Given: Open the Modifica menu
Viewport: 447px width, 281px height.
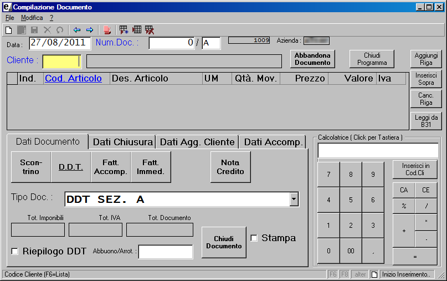Looking at the screenshot, I should [32, 18].
